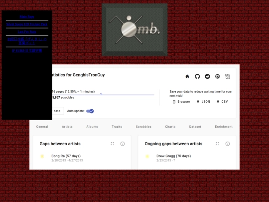The image size is (269, 202).
Task: Click the star icon beside Drew Gragg
Action: [147, 156]
